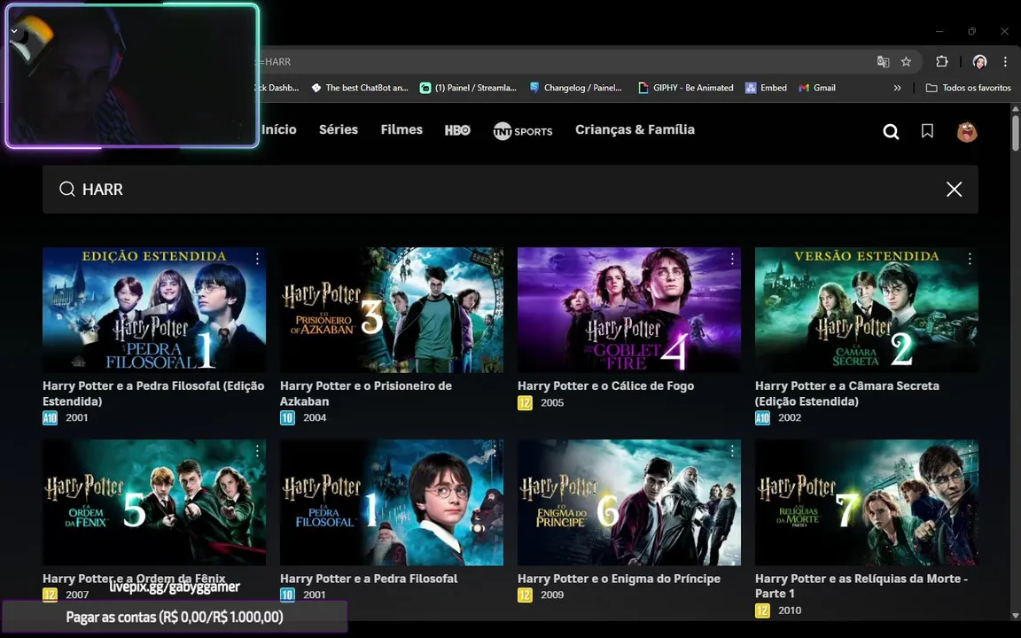This screenshot has height=638, width=1021.
Task: Open Chrome profile picture in toolbar
Action: (x=979, y=61)
